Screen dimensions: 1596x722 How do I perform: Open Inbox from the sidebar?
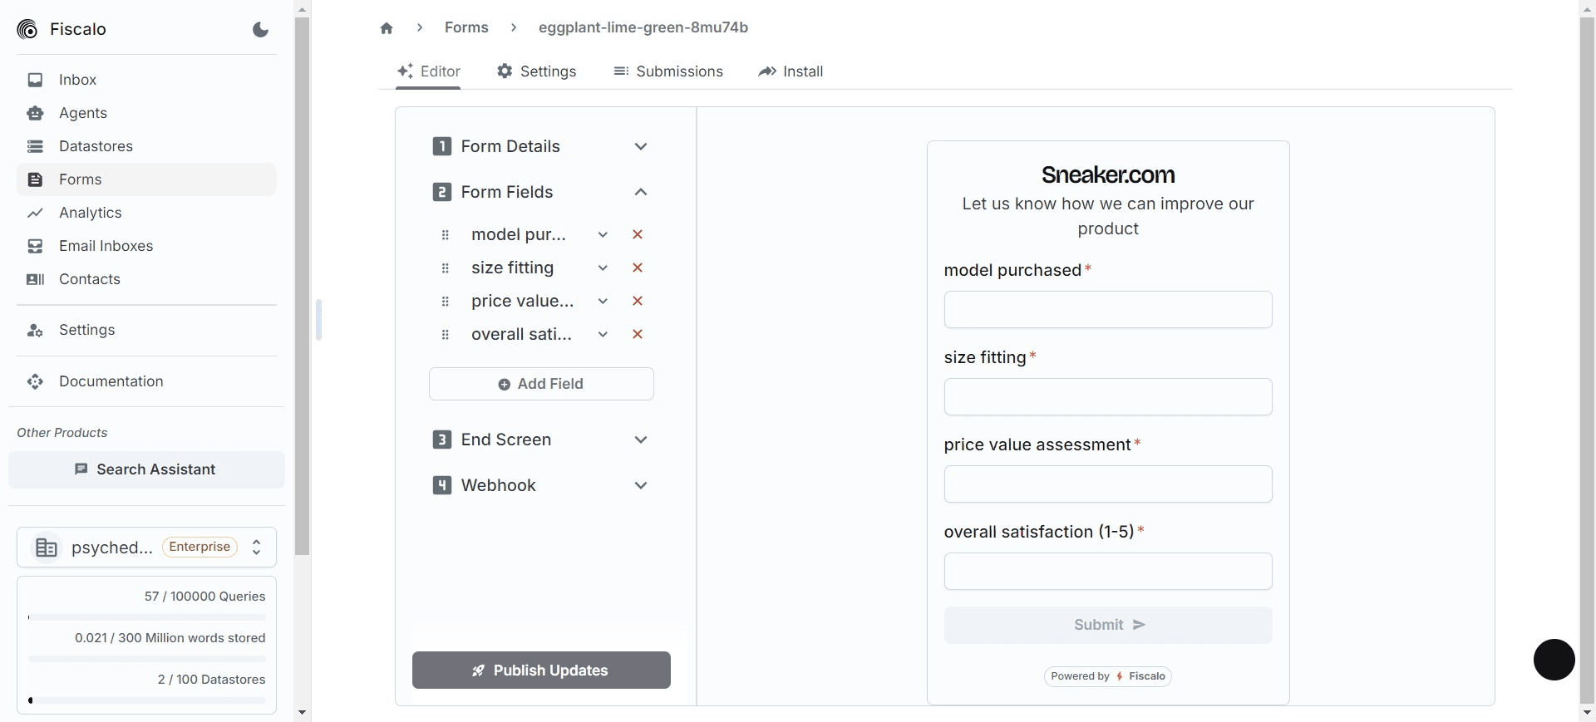[146, 80]
